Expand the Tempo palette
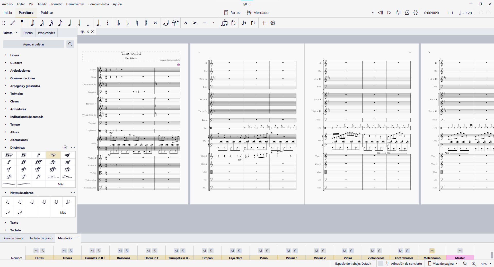The height and width of the screenshot is (267, 494). (x=5, y=124)
